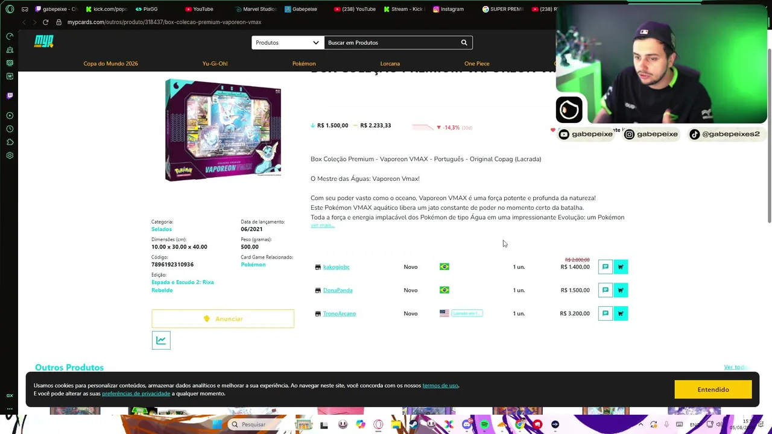Open Spotify from the taskbar

484,424
